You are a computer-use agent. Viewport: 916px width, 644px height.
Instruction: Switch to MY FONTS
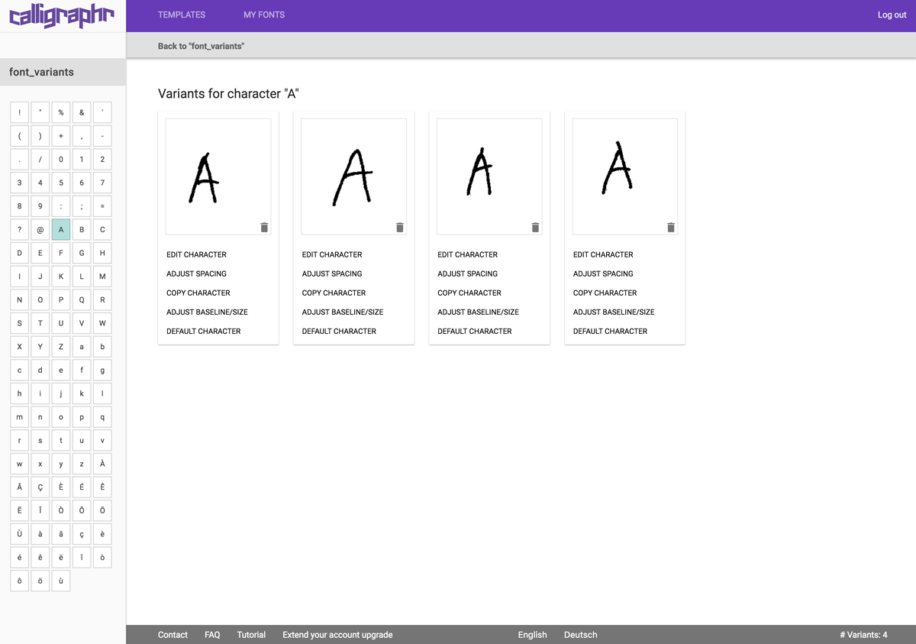pos(263,15)
